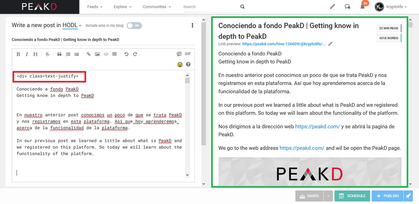The image size is (419, 204).
Task: Open the https://peakd.com/ link in English paragraph
Action: coord(302,148)
